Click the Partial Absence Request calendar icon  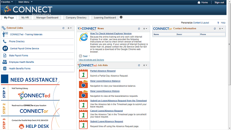pyautogui.click(x=83, y=74)
